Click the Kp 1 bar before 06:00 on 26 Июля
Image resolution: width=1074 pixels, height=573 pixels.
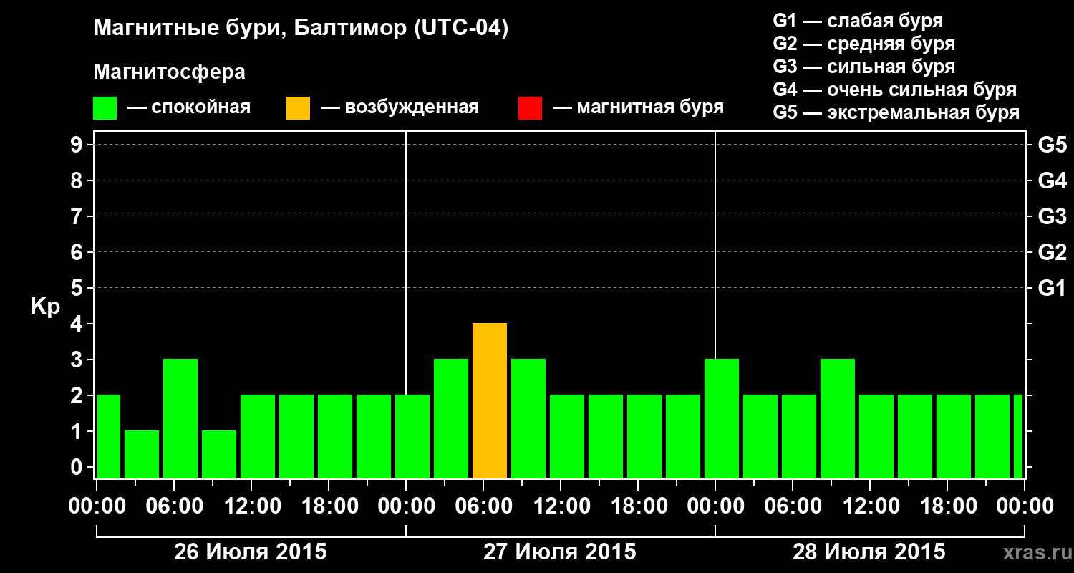click(x=142, y=455)
